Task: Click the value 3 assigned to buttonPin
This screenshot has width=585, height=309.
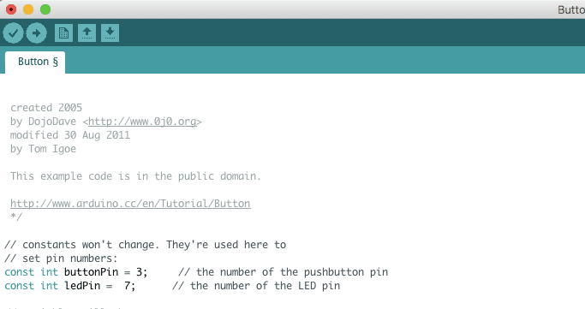Action: point(139,272)
